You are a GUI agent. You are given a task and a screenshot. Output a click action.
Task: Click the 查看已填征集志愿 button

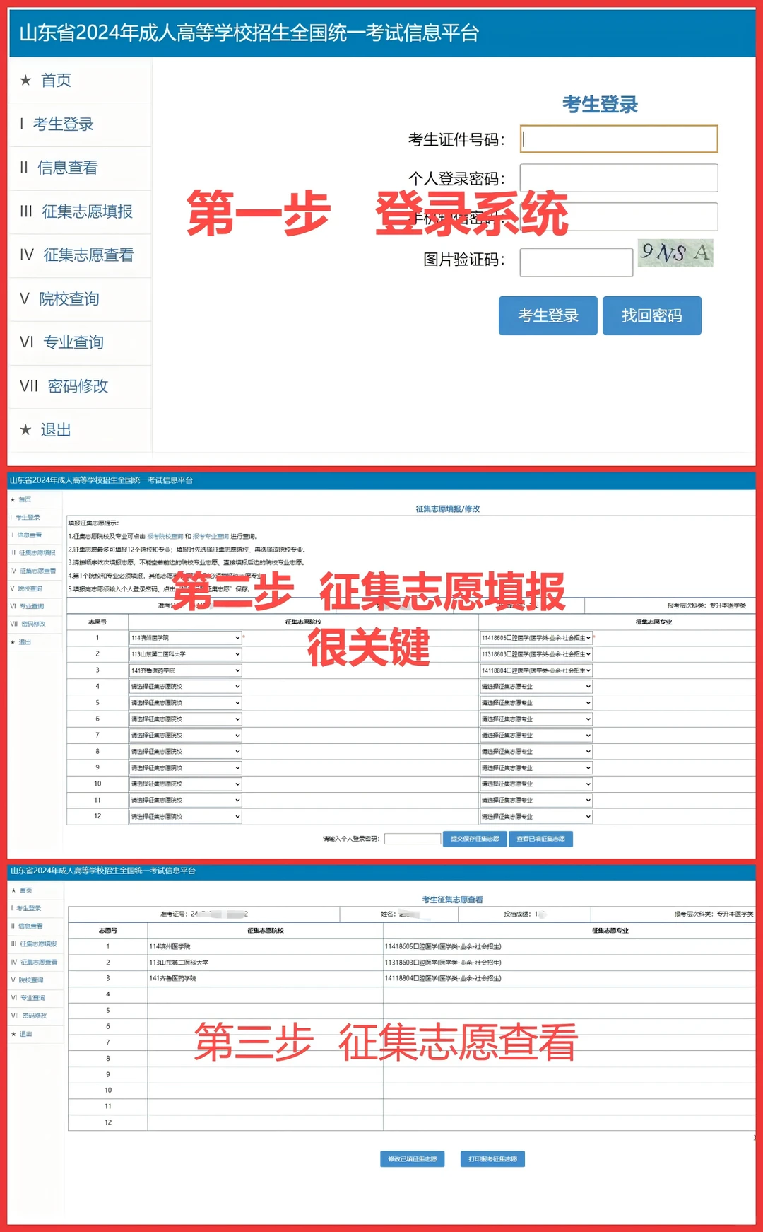click(541, 839)
